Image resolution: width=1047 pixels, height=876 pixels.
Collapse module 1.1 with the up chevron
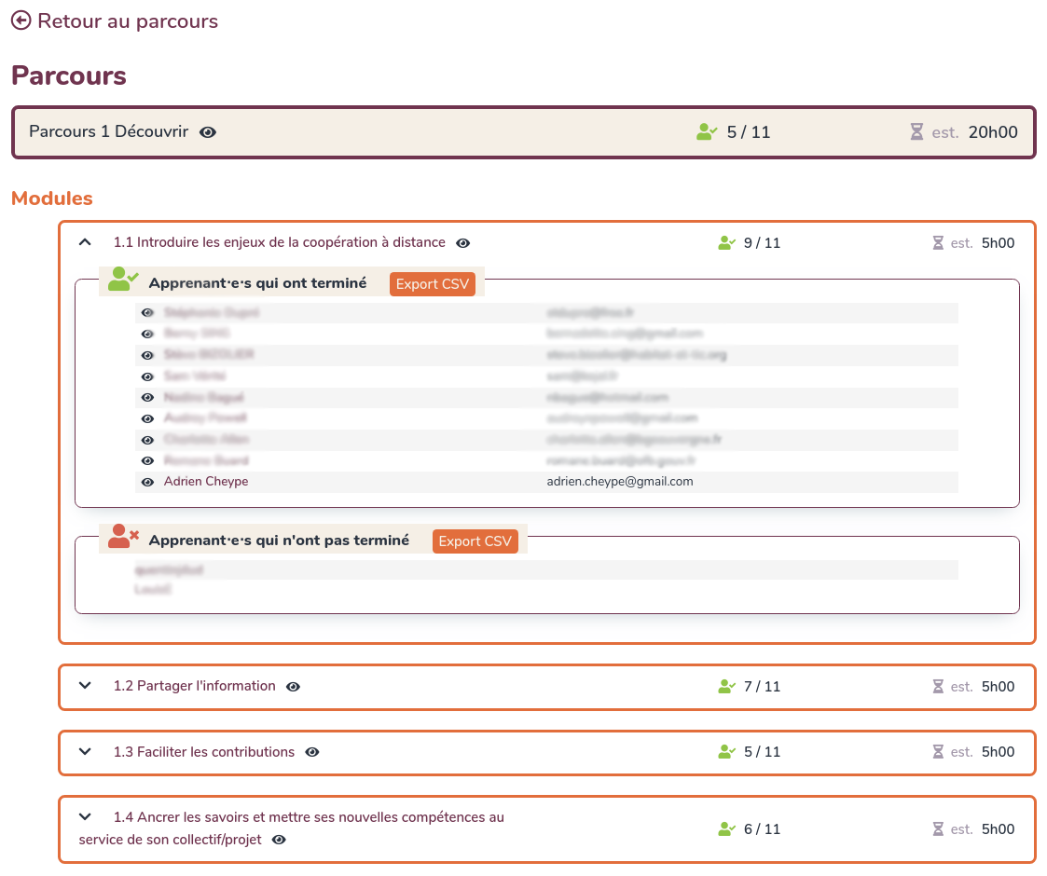[x=85, y=242]
